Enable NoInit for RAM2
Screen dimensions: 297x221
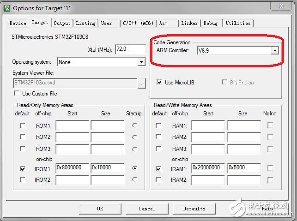(270, 137)
